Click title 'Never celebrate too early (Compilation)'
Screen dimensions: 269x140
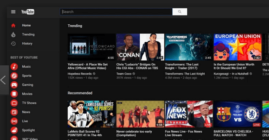(134, 133)
